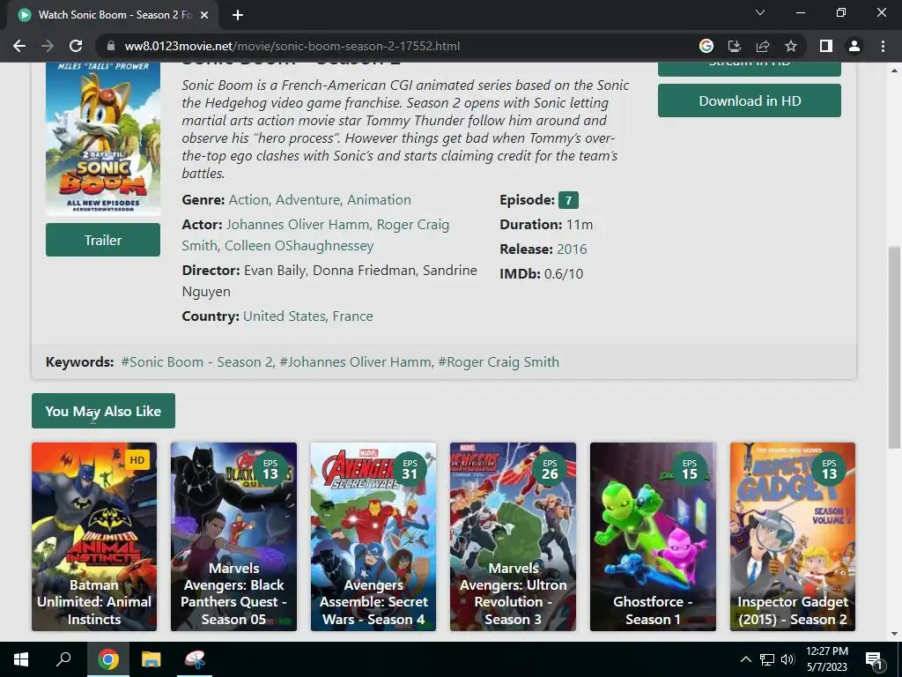Filter by country United States
Viewport: 902px width, 677px height.
285,316
